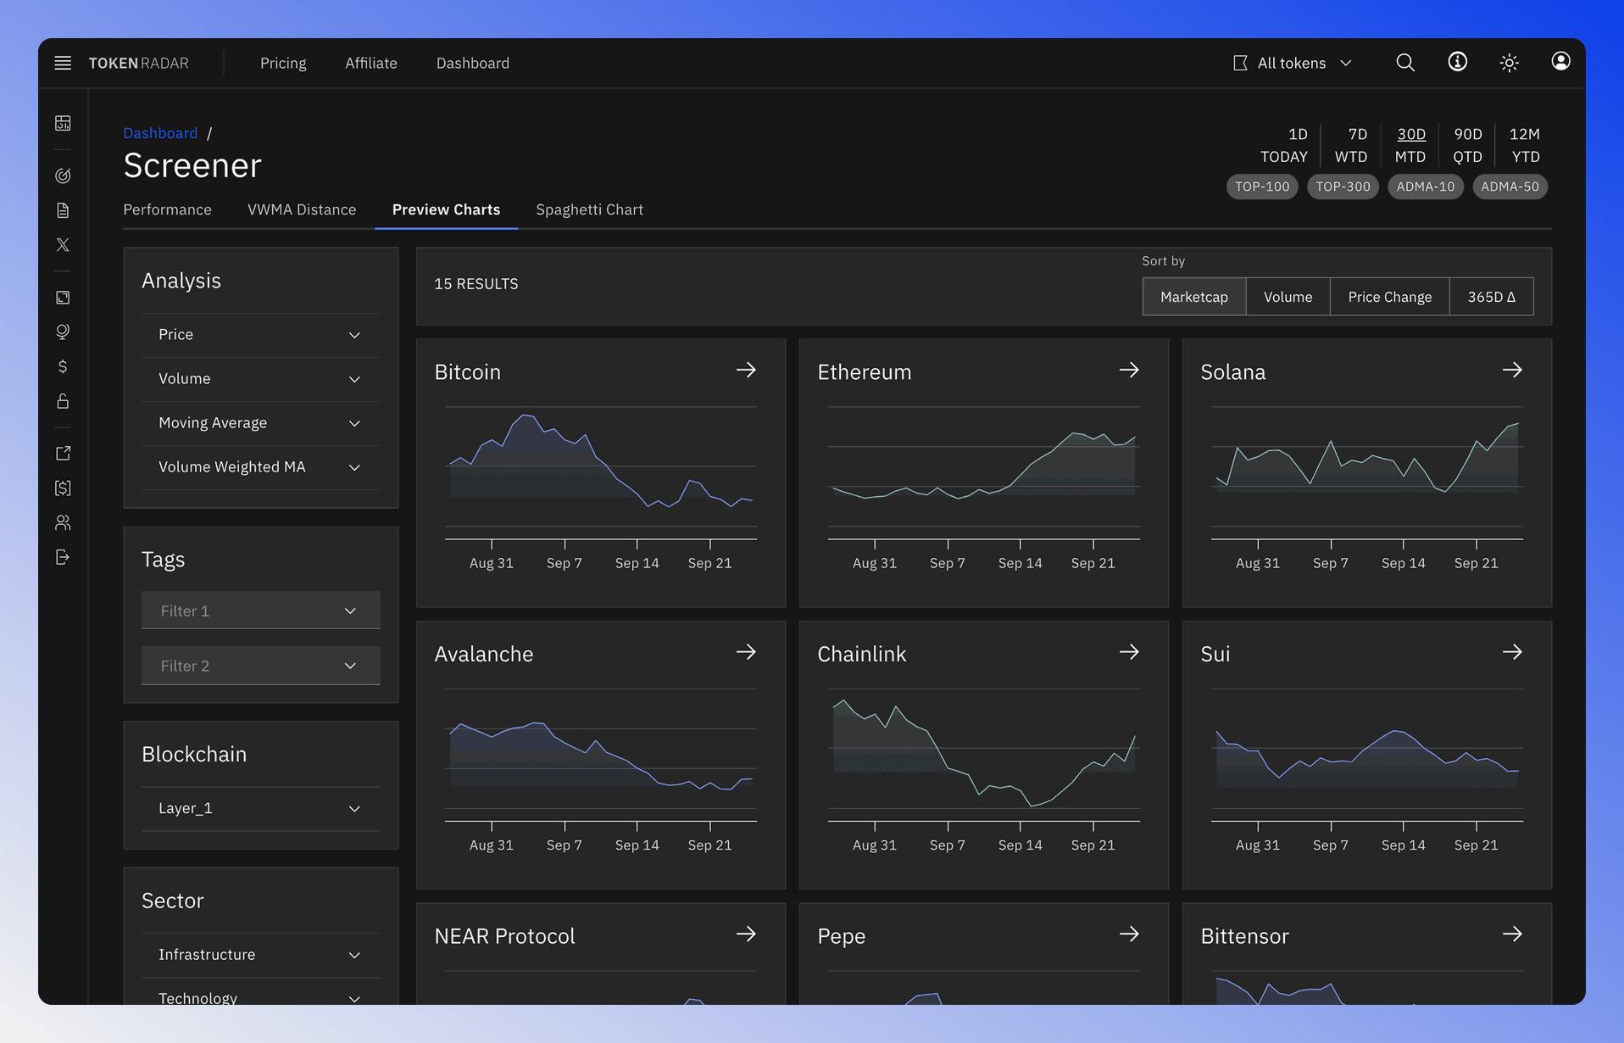Click the unlocked padlock sidebar icon
Screen dimensions: 1624x1043
(x=63, y=401)
